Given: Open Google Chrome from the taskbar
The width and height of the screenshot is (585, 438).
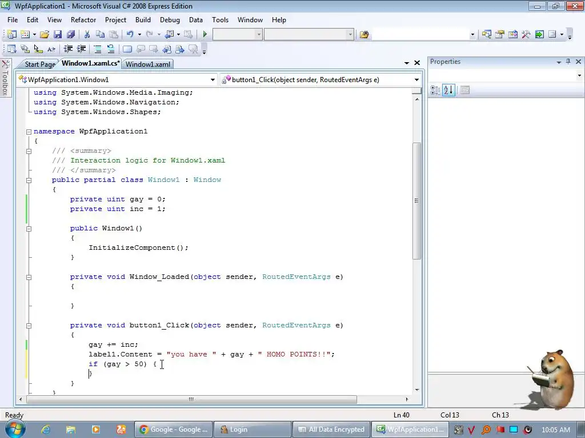Looking at the screenshot, I should click(174, 429).
